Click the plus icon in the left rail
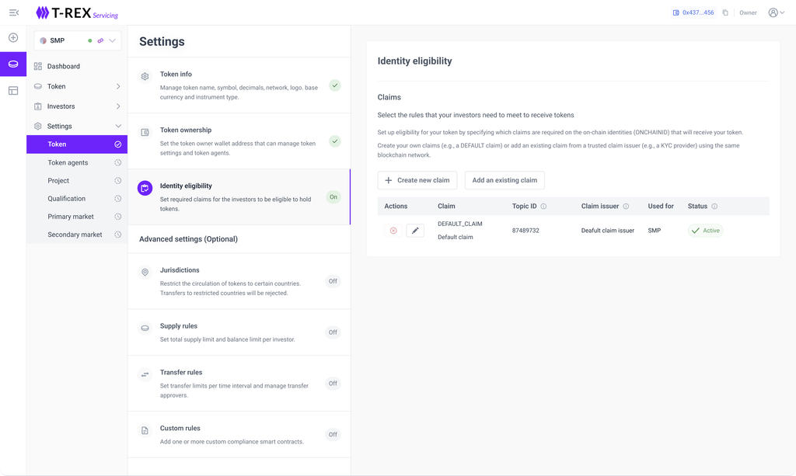 (13, 37)
